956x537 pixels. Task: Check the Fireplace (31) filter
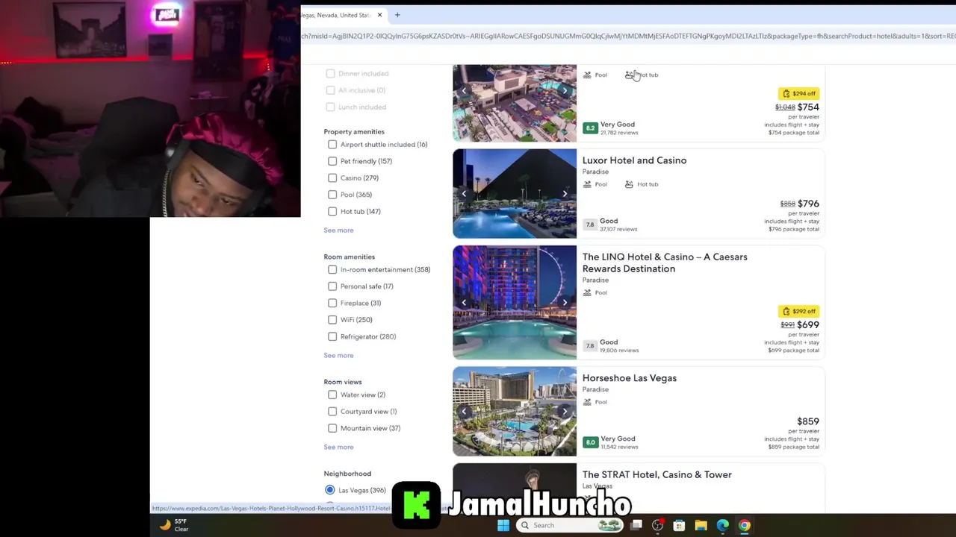[332, 303]
